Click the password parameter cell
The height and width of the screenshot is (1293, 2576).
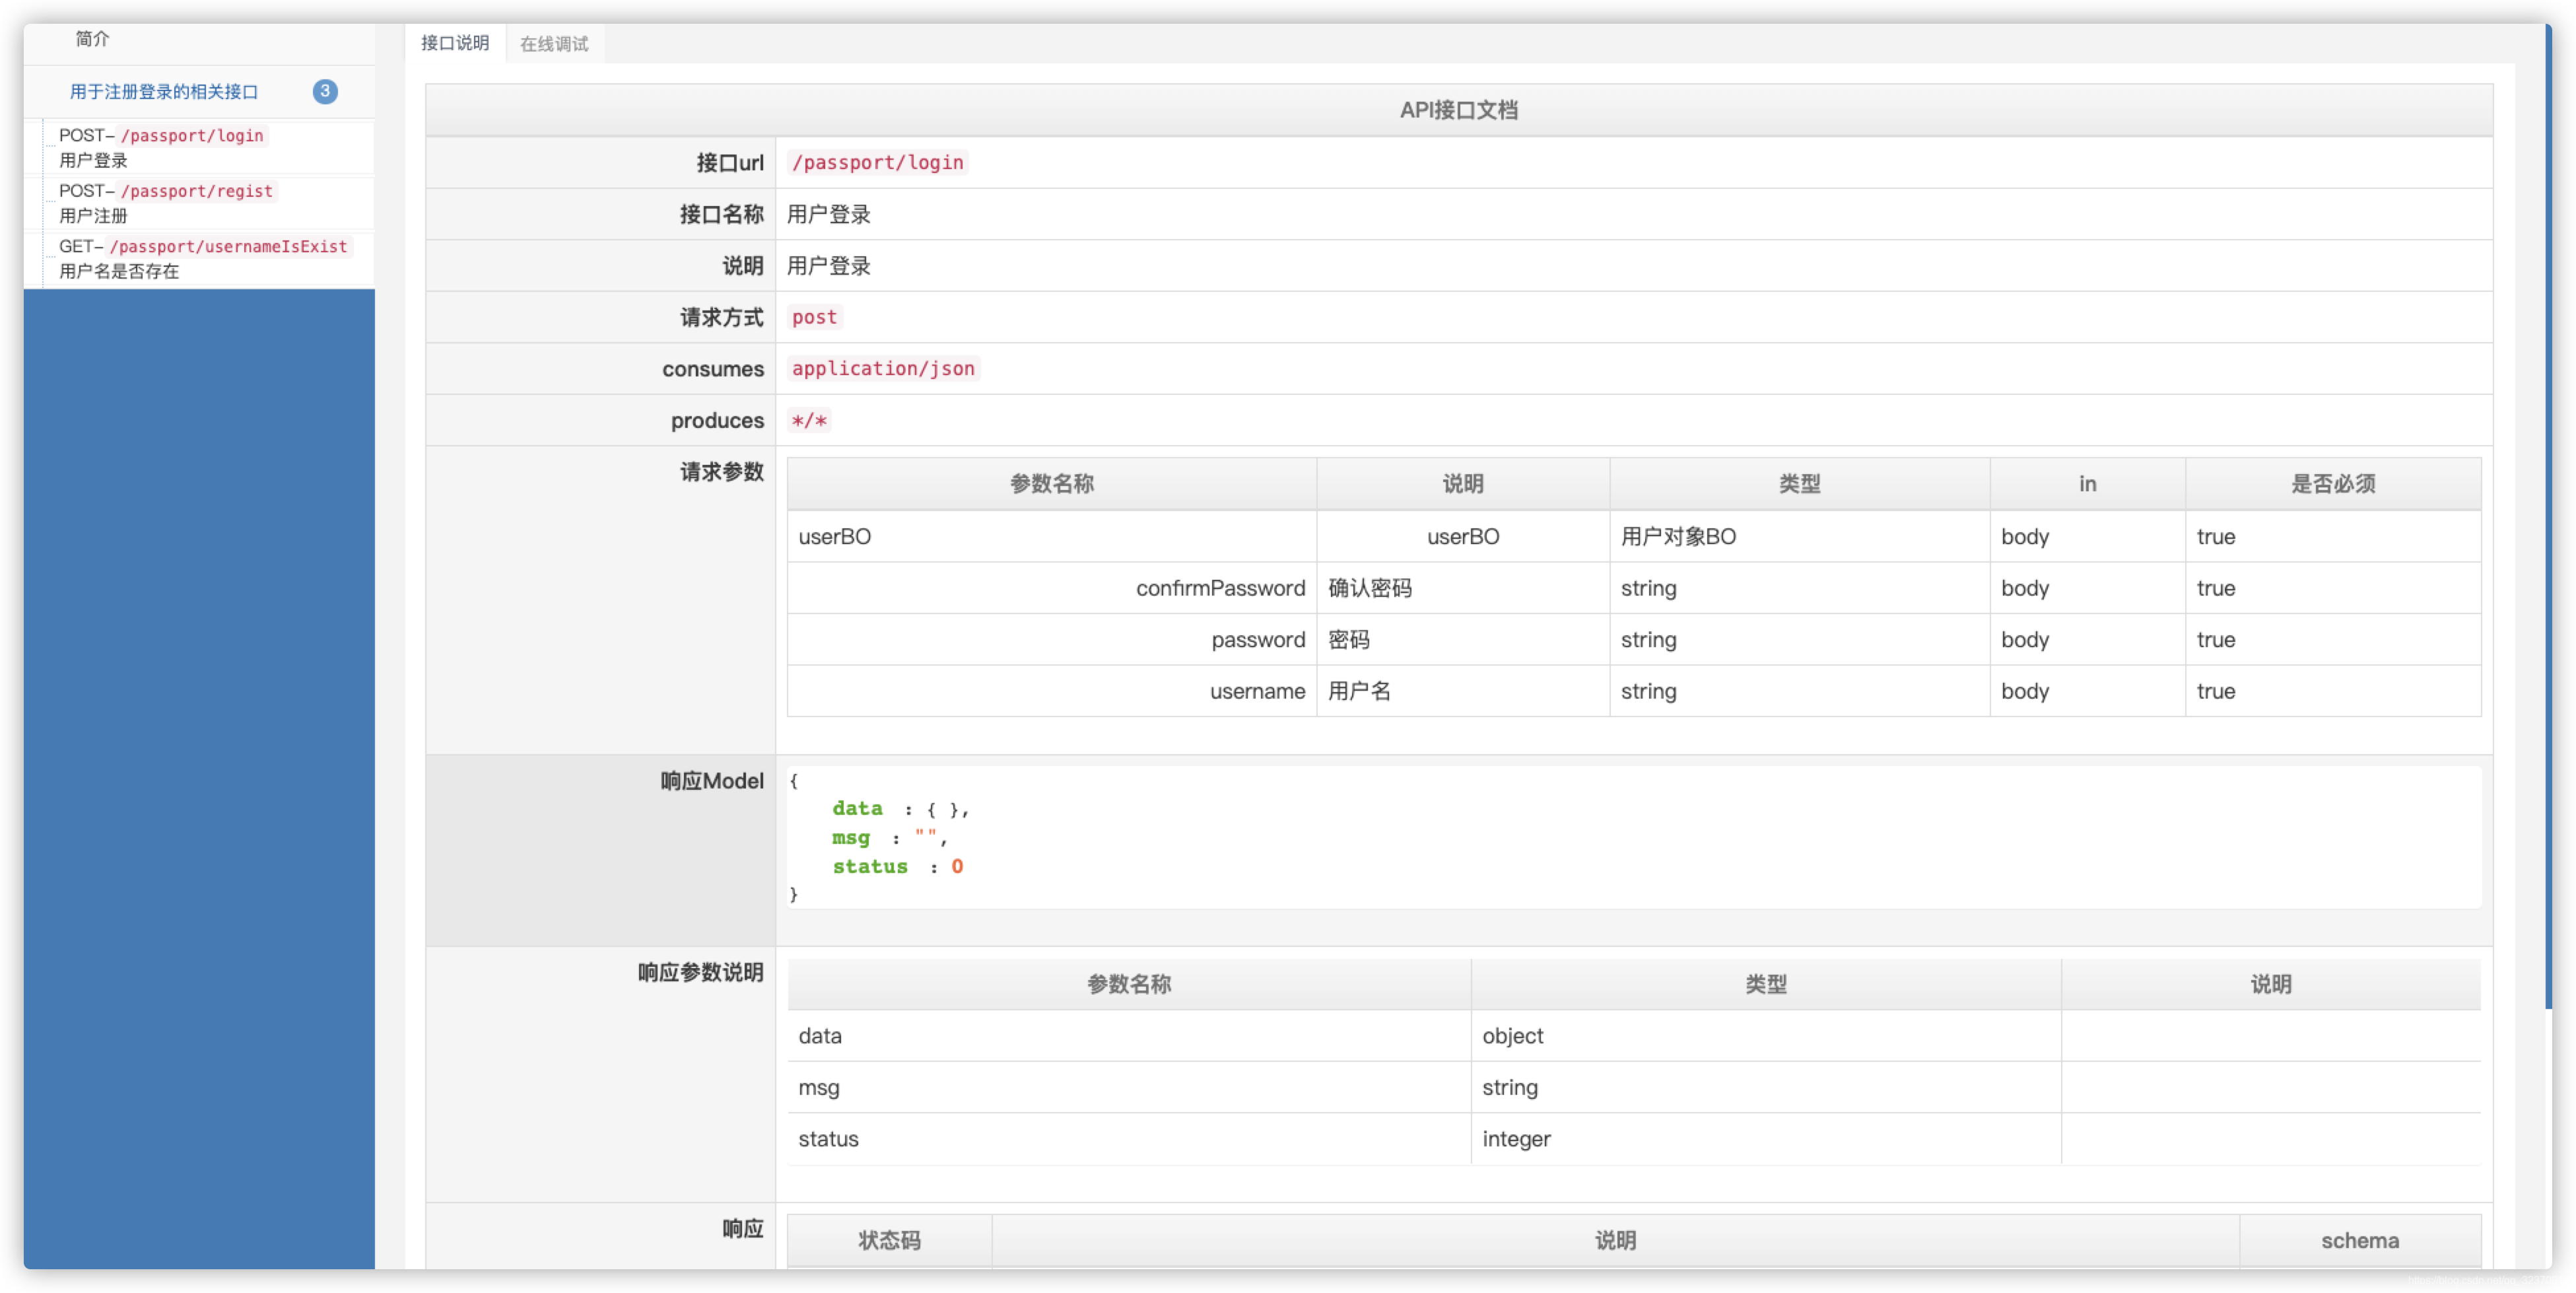[1051, 639]
